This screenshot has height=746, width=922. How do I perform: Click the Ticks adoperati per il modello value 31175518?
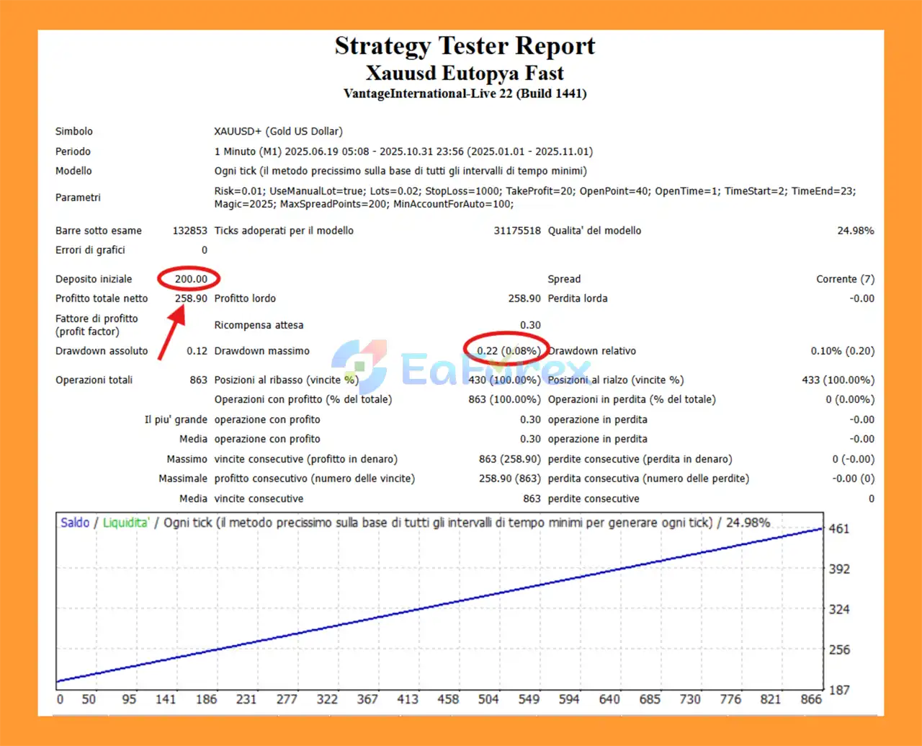pyautogui.click(x=517, y=231)
